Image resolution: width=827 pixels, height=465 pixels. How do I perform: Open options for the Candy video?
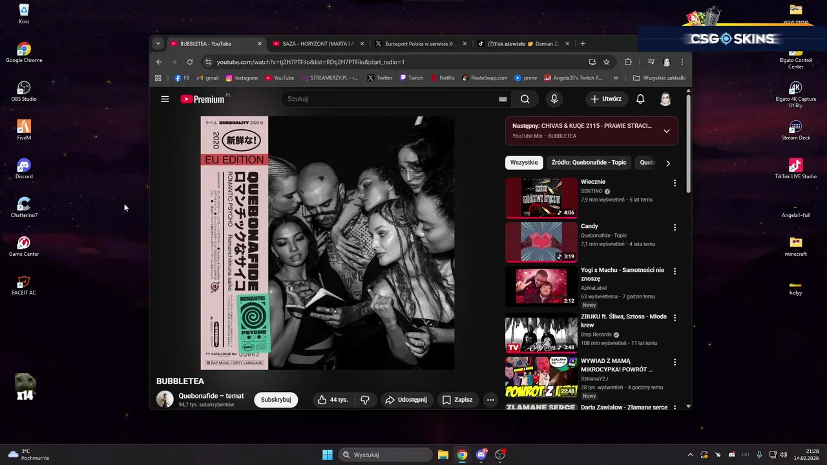tap(675, 227)
